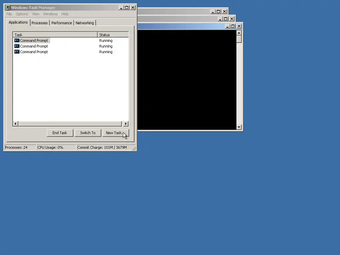Viewport: 340px width, 255px height.
Task: Open the Options menu
Action: (x=22, y=14)
